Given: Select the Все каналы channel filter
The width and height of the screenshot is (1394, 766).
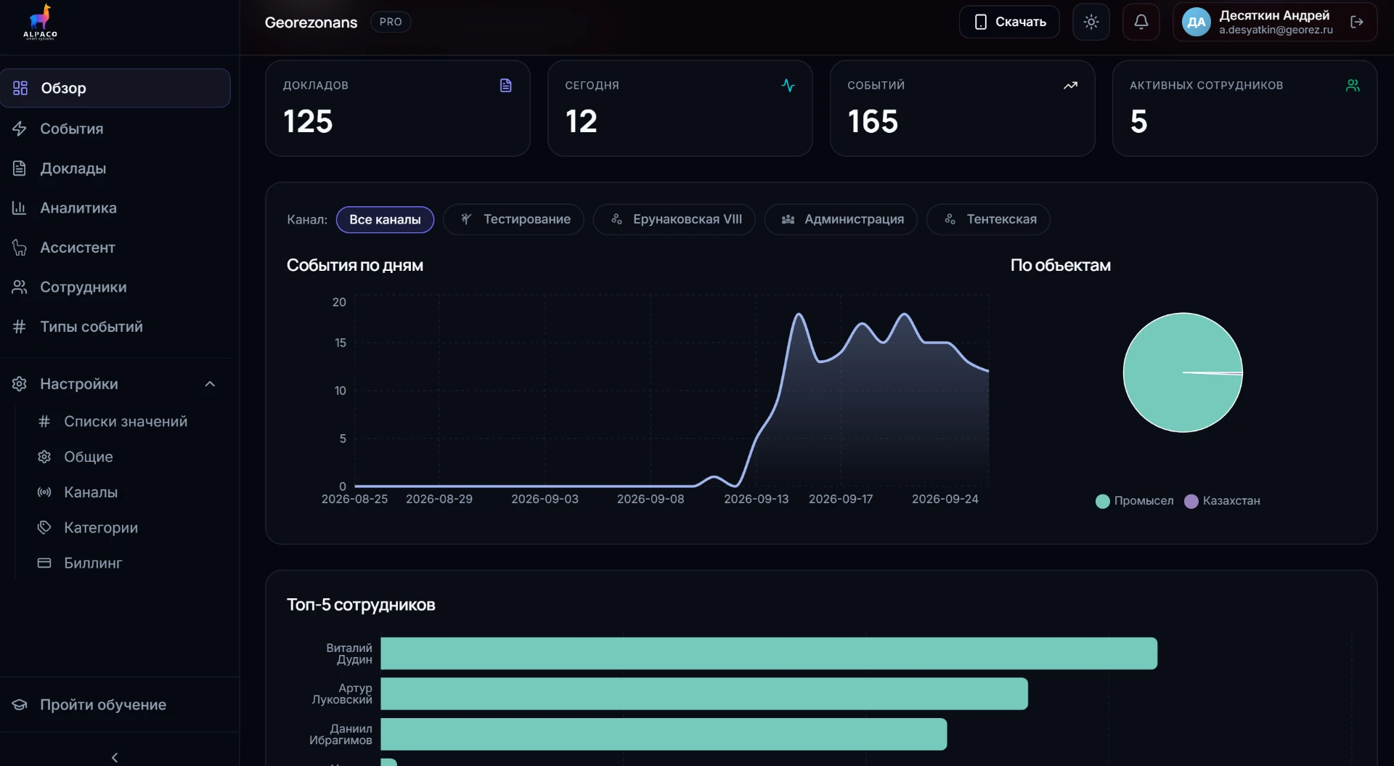Looking at the screenshot, I should tap(385, 219).
